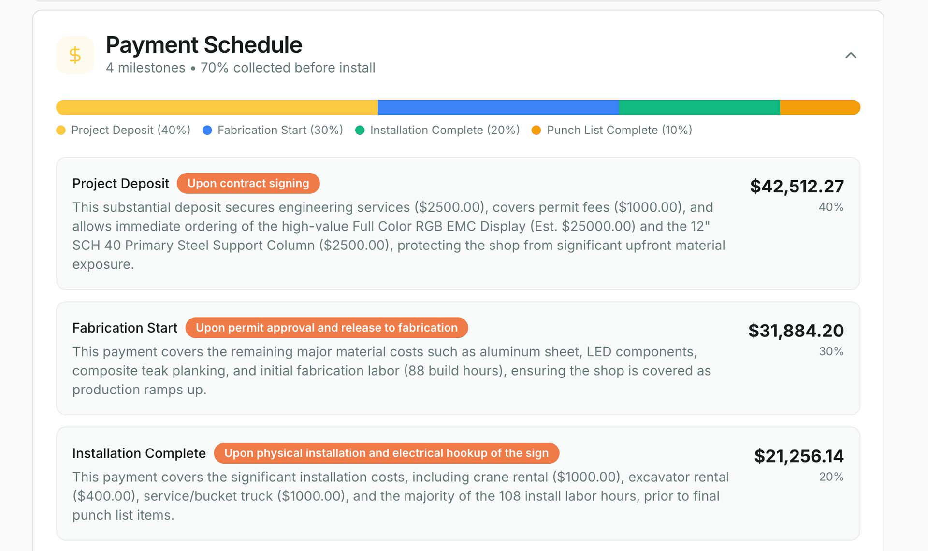Image resolution: width=928 pixels, height=551 pixels.
Task: Select the blue Fabrication Start legend dot
Action: [207, 130]
